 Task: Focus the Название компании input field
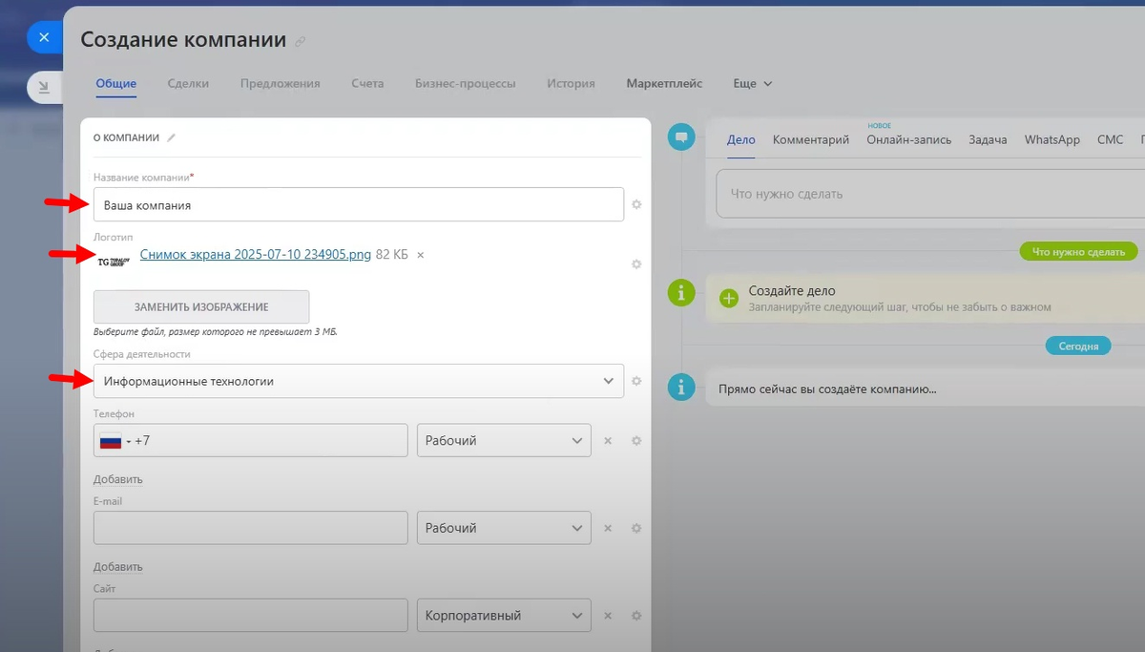pyautogui.click(x=359, y=204)
